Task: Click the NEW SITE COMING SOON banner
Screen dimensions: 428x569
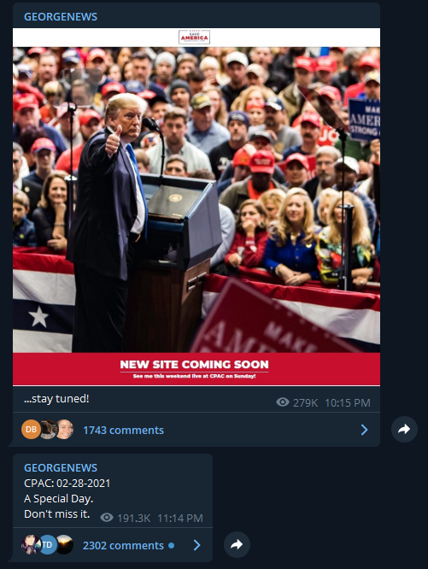Action: 196,369
